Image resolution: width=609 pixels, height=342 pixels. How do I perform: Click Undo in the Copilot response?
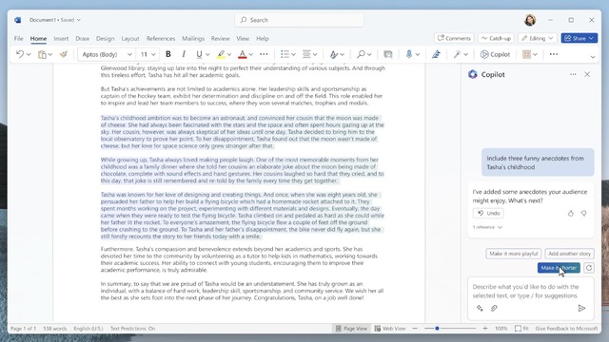pyautogui.click(x=488, y=213)
